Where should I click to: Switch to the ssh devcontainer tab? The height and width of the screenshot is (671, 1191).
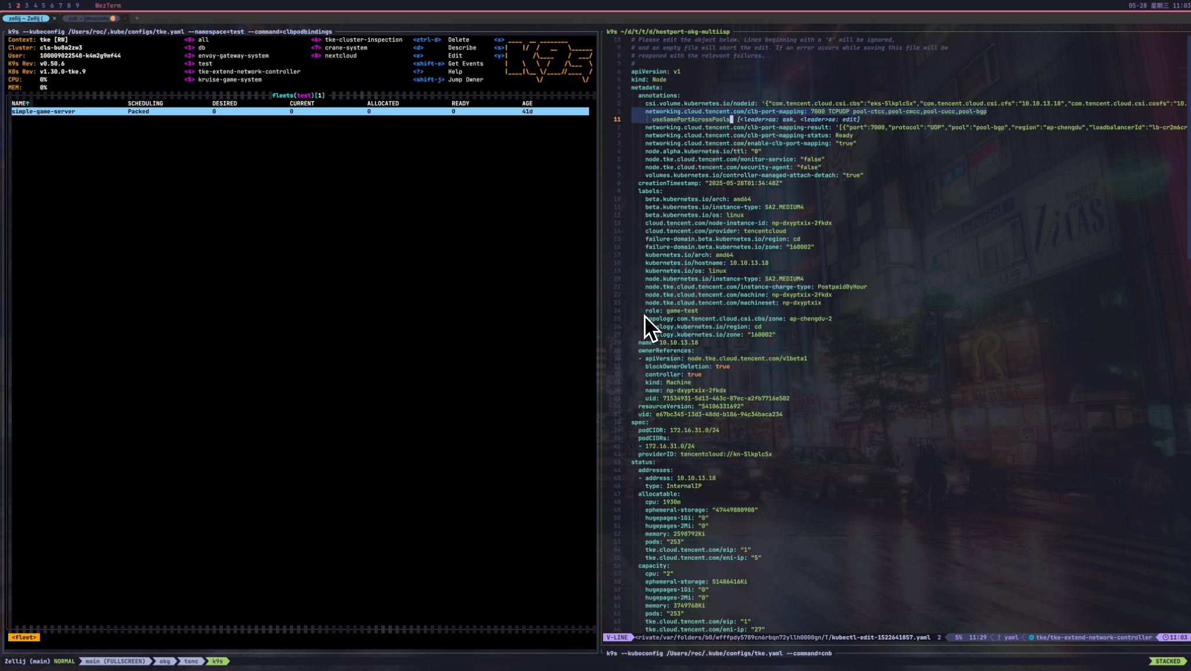88,18
